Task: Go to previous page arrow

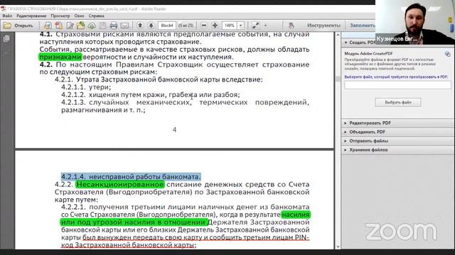Action: point(140,25)
